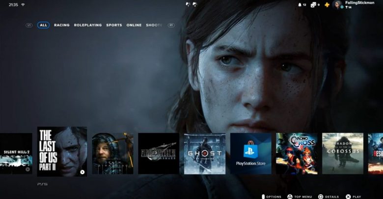This screenshot has height=199, width=383.
Task: Open the PlayStation Store tile
Action: pos(250,153)
